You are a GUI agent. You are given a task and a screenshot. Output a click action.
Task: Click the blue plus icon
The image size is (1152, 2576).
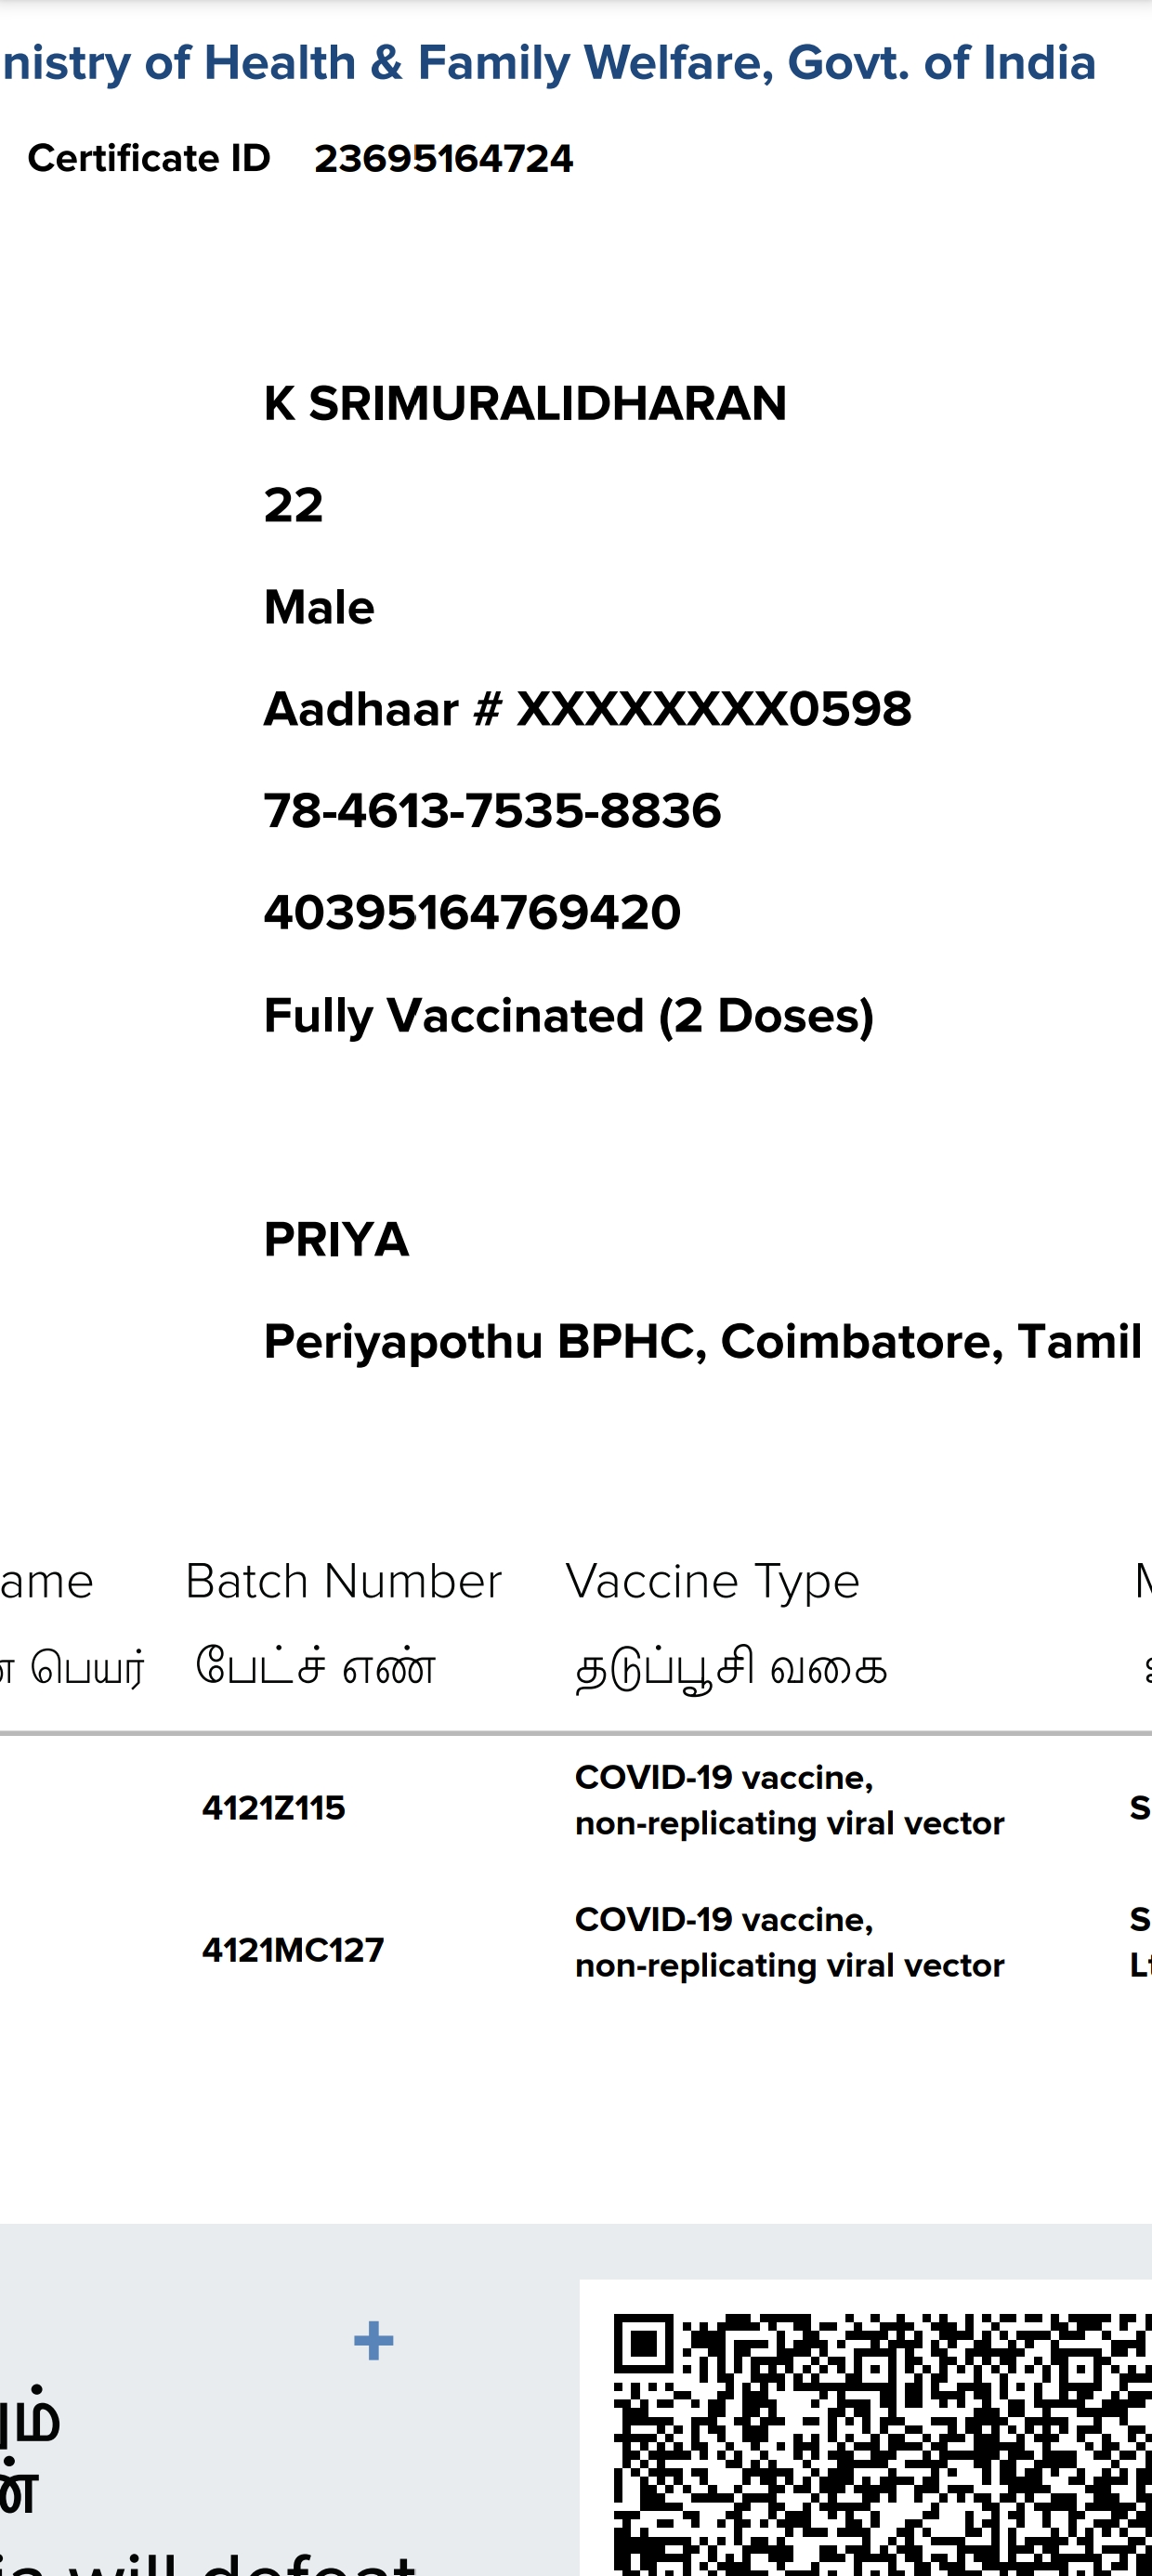pos(373,2341)
